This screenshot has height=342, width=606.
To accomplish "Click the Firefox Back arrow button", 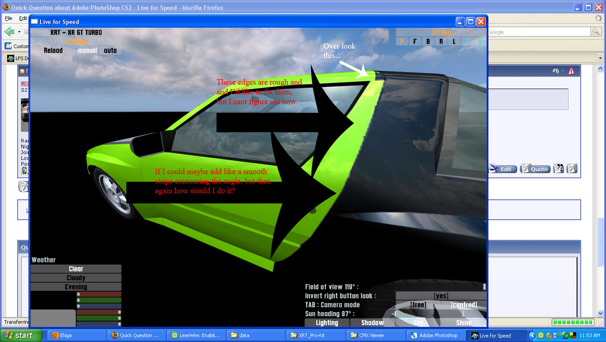I will point(9,32).
